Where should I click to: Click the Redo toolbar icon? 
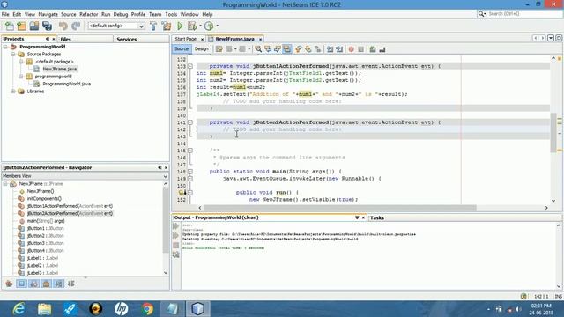pyautogui.click(x=76, y=26)
